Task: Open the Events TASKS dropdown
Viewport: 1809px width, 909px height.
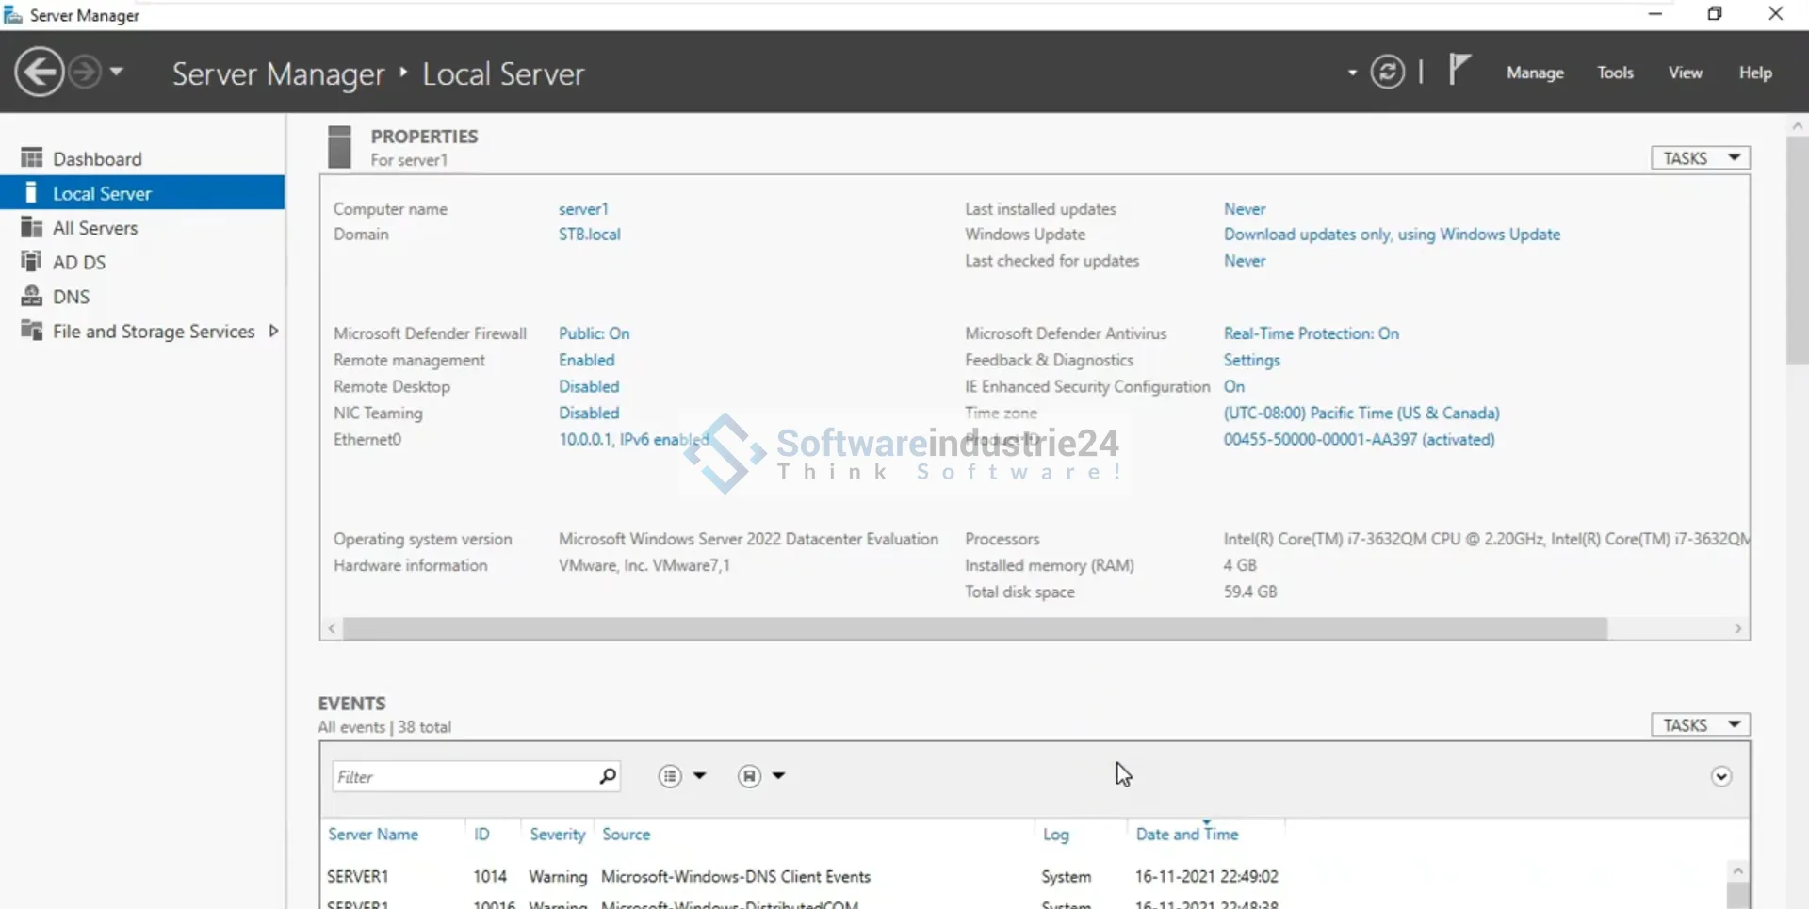Action: [1700, 724]
